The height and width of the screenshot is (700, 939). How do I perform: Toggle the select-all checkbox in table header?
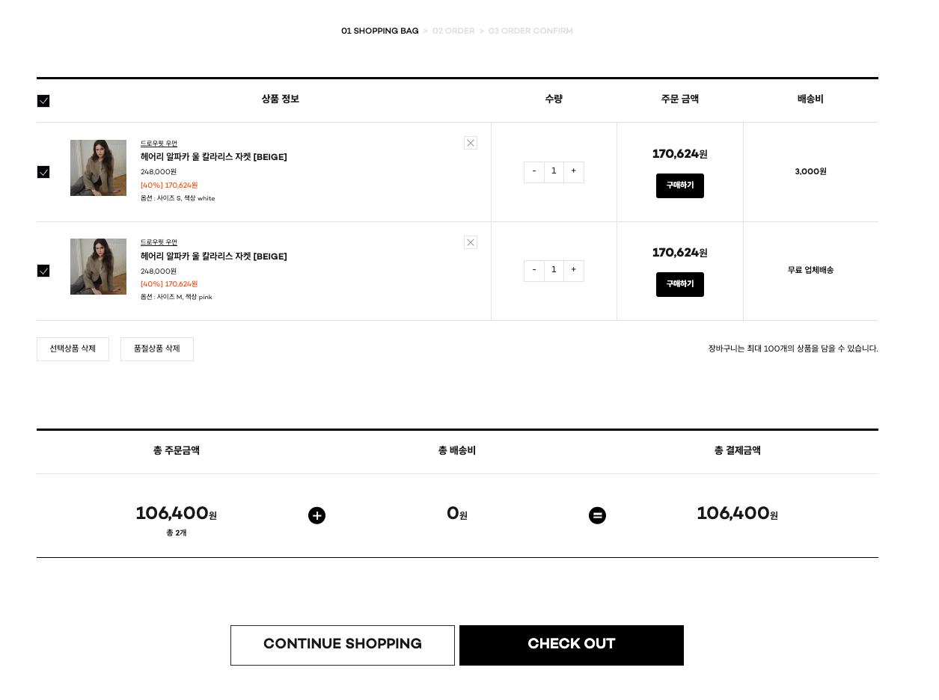tap(43, 101)
